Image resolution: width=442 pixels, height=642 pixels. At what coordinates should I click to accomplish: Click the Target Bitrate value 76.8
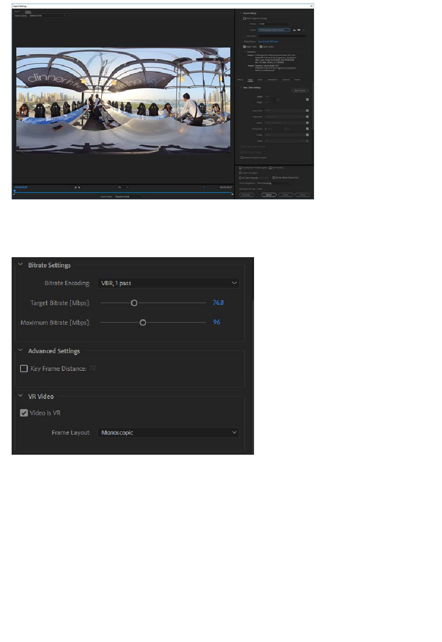tap(218, 302)
